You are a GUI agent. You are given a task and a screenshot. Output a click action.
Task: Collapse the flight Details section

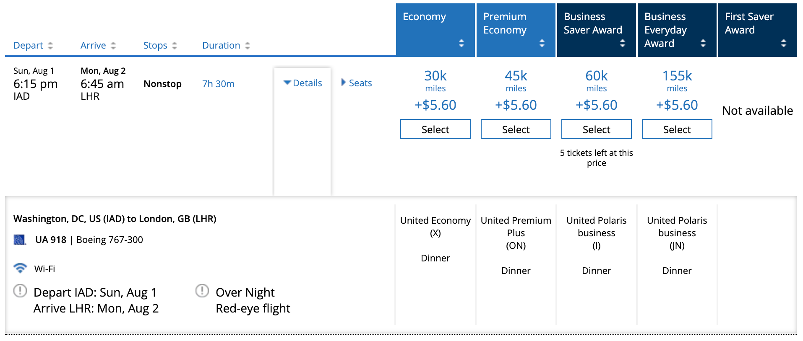click(303, 83)
